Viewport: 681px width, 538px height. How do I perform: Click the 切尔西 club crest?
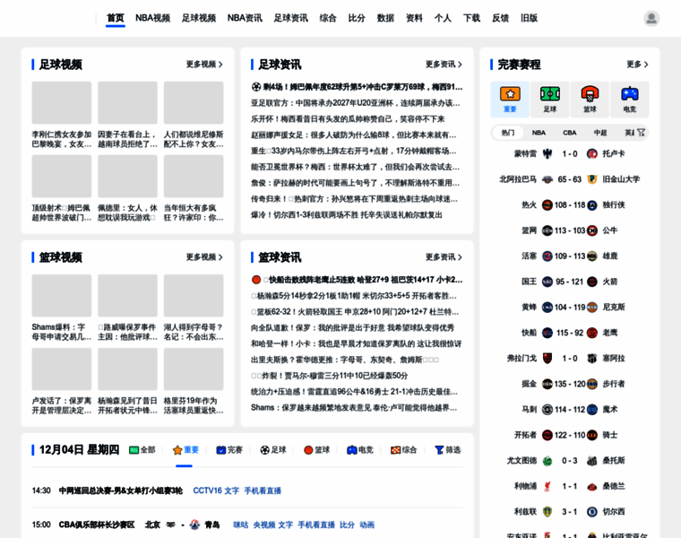pyautogui.click(x=592, y=512)
